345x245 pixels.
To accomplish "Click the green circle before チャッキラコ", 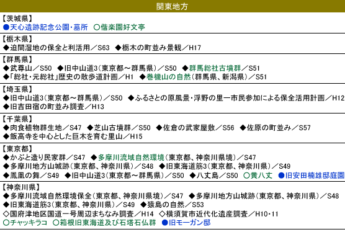I will [x=6, y=223].
